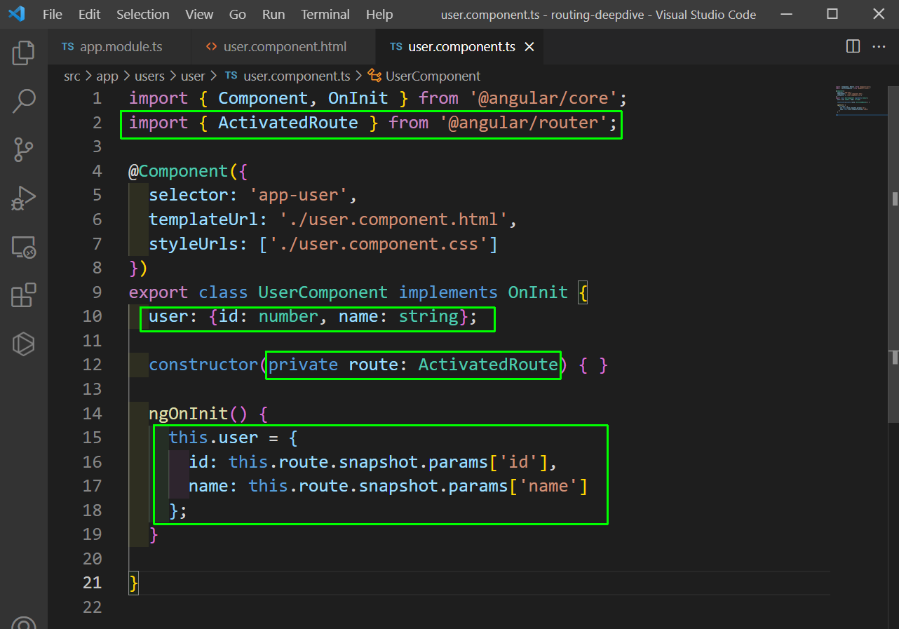Open the triangle-shaped extension view icon
The height and width of the screenshot is (629, 899).
[x=24, y=344]
